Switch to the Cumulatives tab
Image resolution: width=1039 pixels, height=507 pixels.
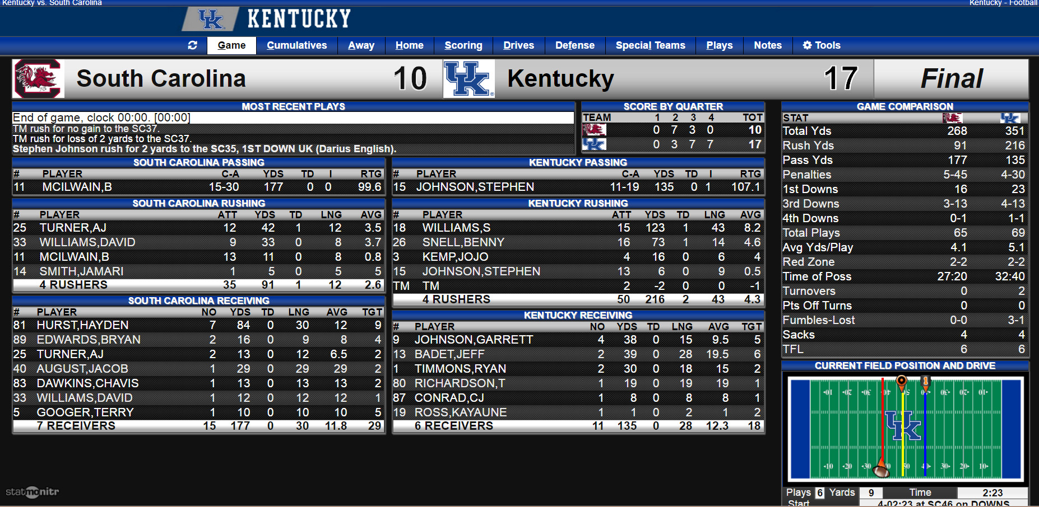(296, 45)
